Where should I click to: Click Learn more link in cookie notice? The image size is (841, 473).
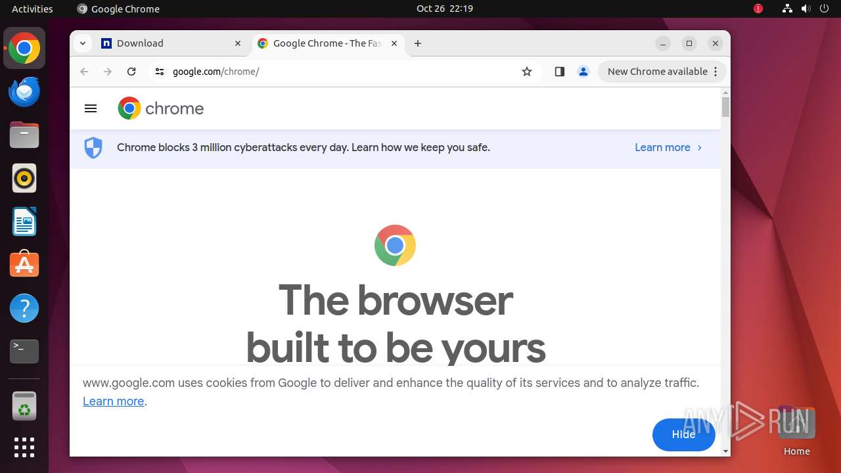(113, 401)
